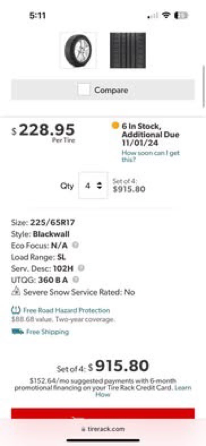Click the Free Shipping truck icon
The image size is (206, 446).
17,332
